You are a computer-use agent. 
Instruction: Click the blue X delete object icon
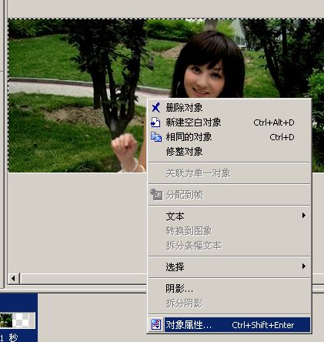[x=155, y=108]
